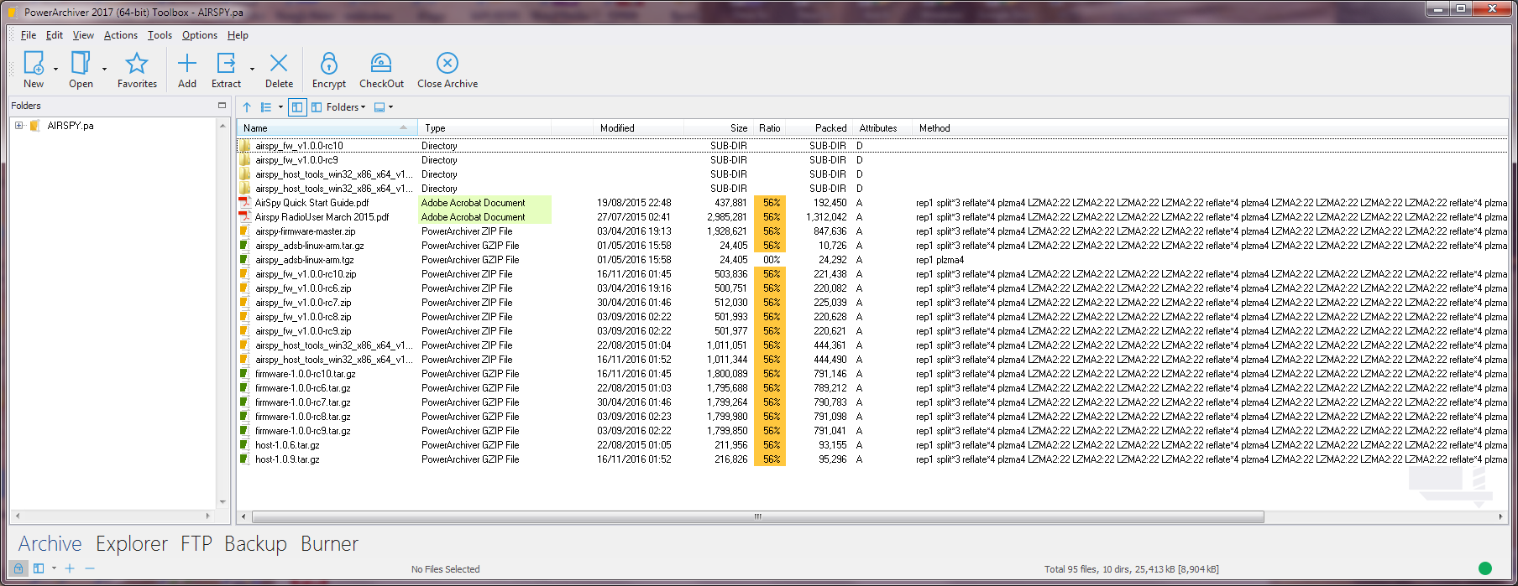Sort by the Ratio column header

click(x=770, y=128)
